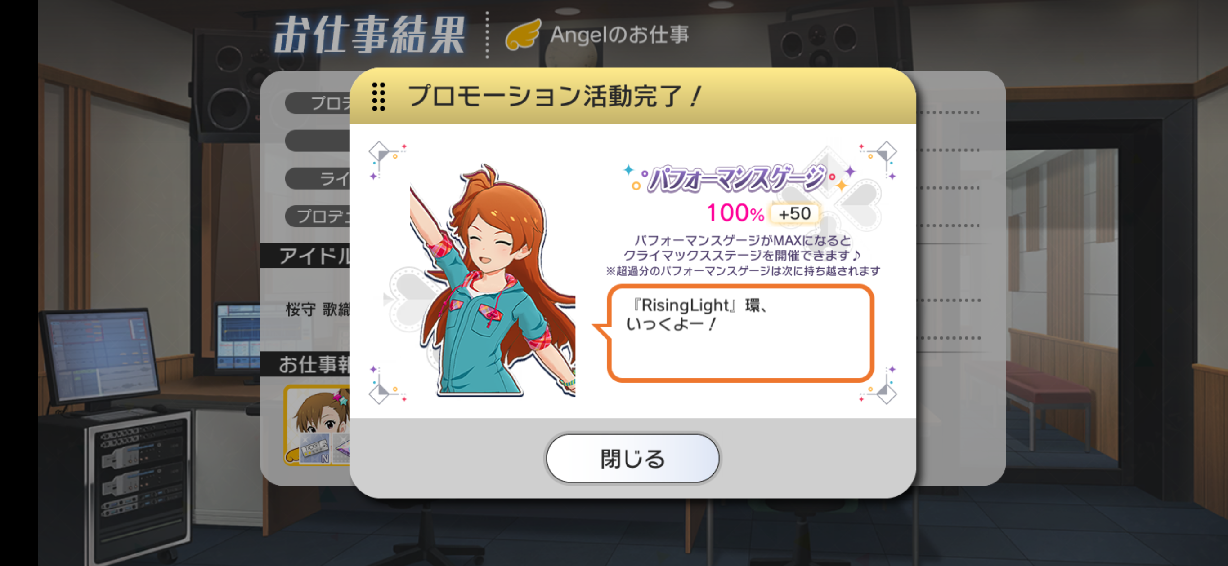Tap the Angelのお仕事 label
The image size is (1228, 566).
(x=619, y=35)
